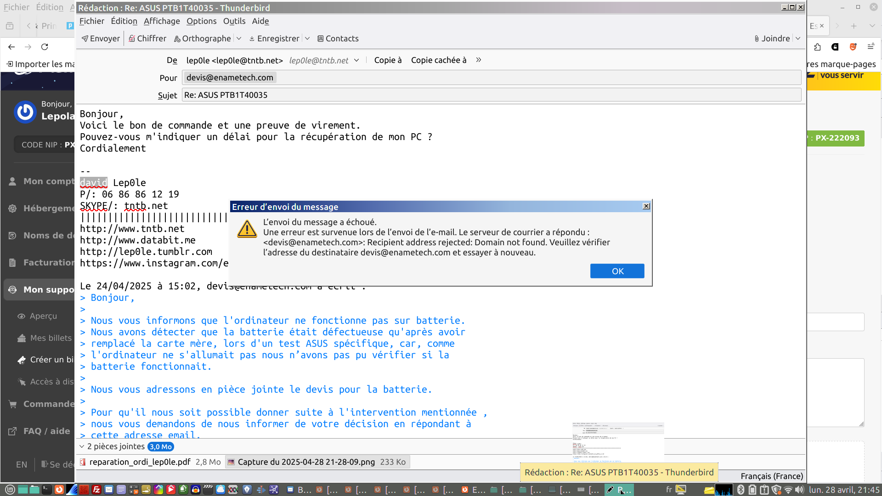Click the Joindre attachment button
Screen dimensions: 882x496
click(772, 39)
